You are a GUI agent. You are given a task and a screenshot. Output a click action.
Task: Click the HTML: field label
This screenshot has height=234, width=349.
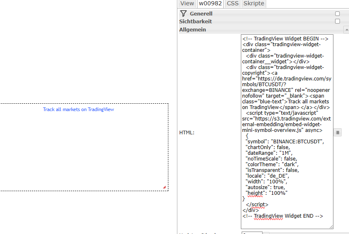point(187,133)
